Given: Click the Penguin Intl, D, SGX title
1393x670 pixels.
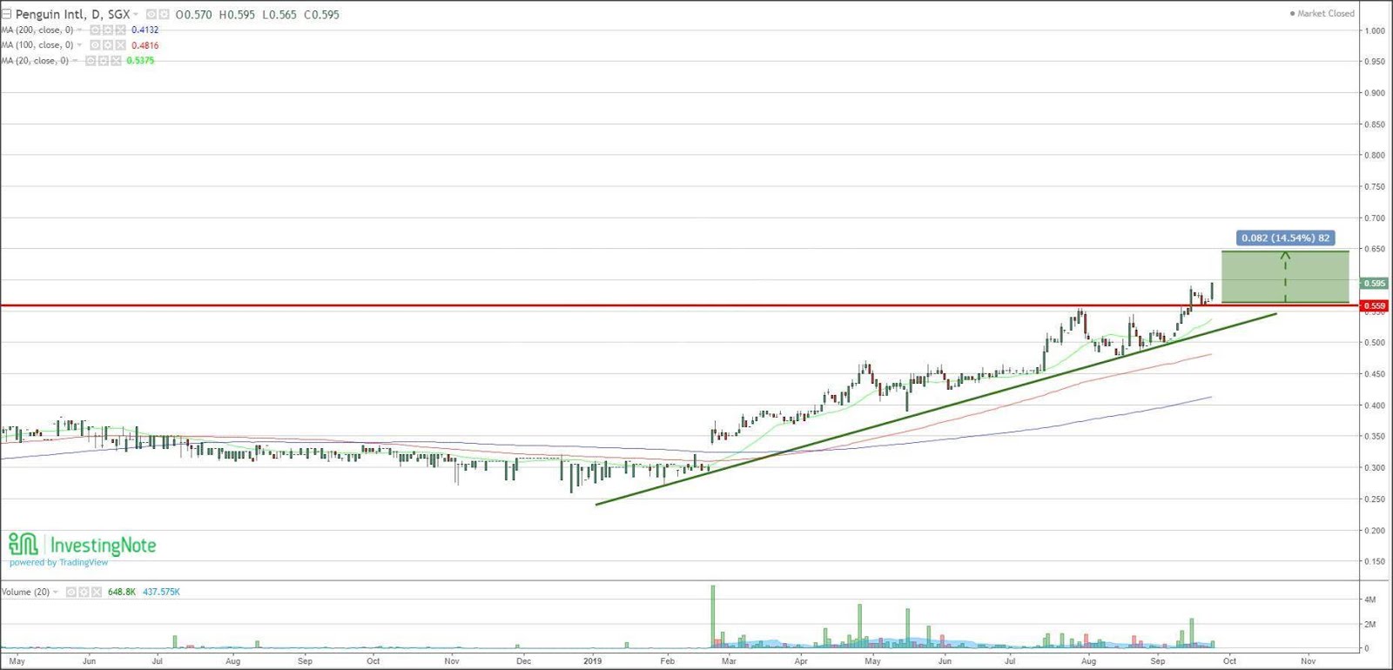Looking at the screenshot, I should pyautogui.click(x=73, y=15).
